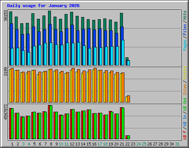The image size is (189, 148).
Task: Select day 12 label on the axis
Action: click(x=72, y=144)
